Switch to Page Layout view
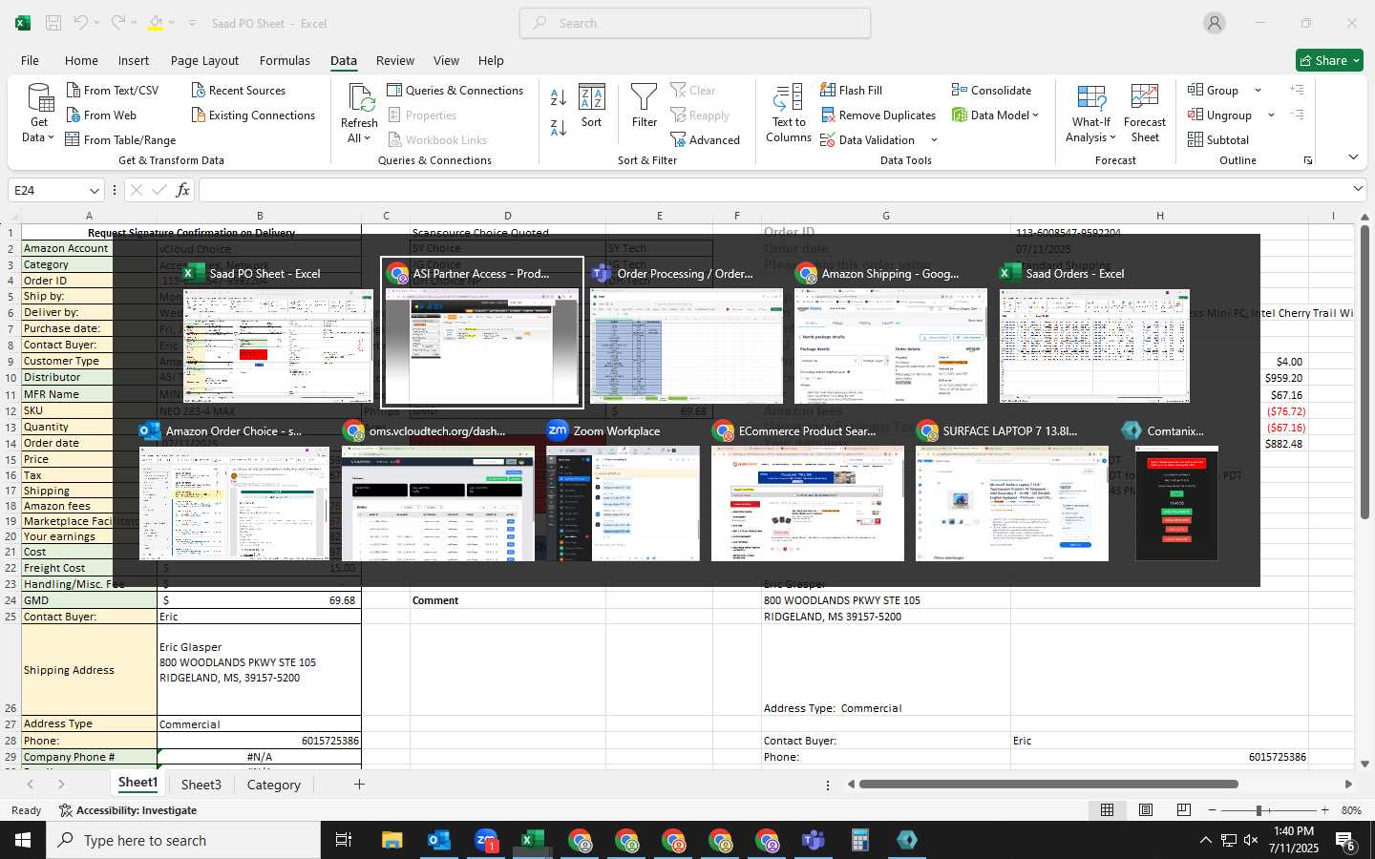Screen dimensions: 1375x859 pos(1145,810)
